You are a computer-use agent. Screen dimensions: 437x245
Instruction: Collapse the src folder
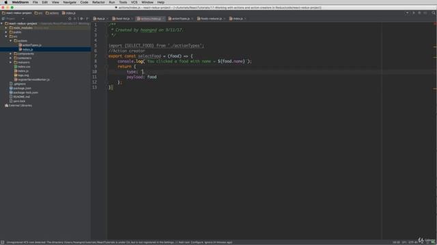(6, 36)
